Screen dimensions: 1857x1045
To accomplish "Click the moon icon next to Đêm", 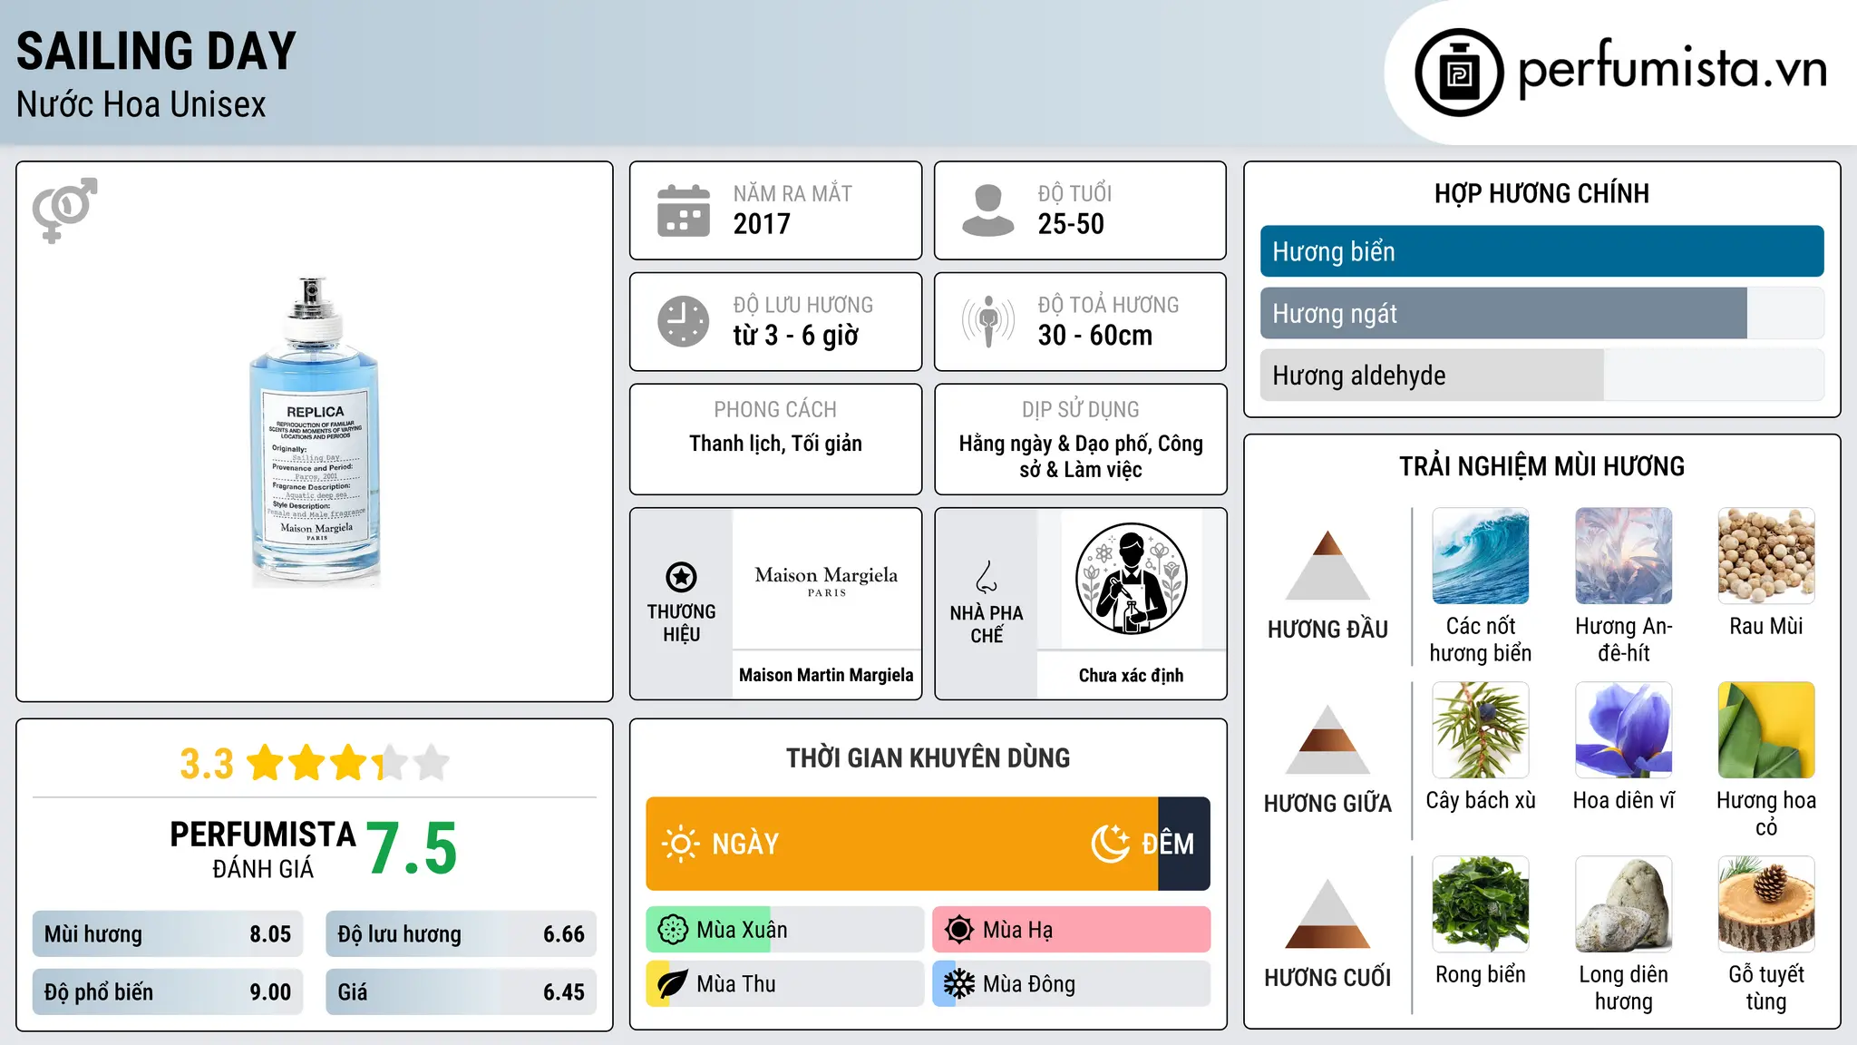I will [1111, 844].
